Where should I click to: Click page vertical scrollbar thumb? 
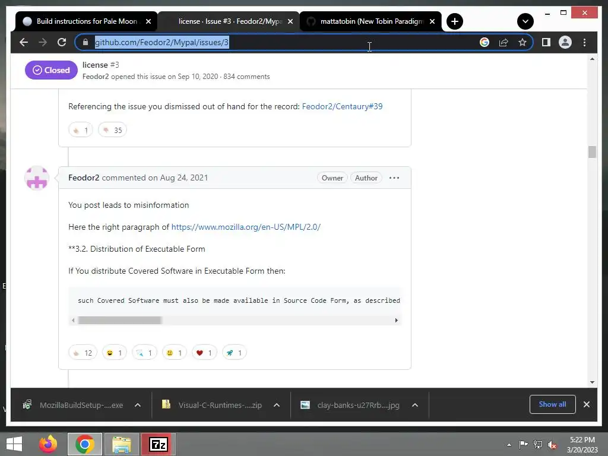click(x=592, y=151)
